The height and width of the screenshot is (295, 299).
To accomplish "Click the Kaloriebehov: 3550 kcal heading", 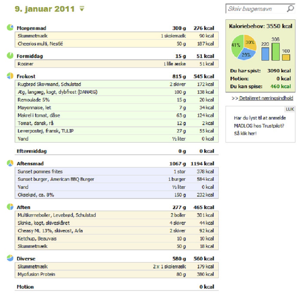I will click(x=260, y=26).
